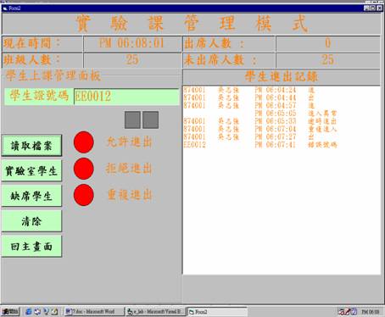Screen dimensions: 385x317
Task: Open the 實驗室學生 lab students list
Action: [31, 170]
